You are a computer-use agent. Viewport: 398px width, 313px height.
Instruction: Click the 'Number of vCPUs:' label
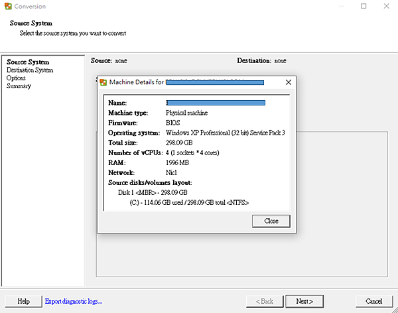135,153
